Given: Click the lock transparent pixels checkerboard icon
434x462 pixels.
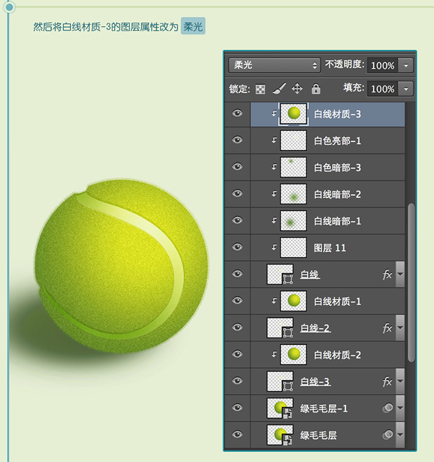Looking at the screenshot, I should (260, 89).
